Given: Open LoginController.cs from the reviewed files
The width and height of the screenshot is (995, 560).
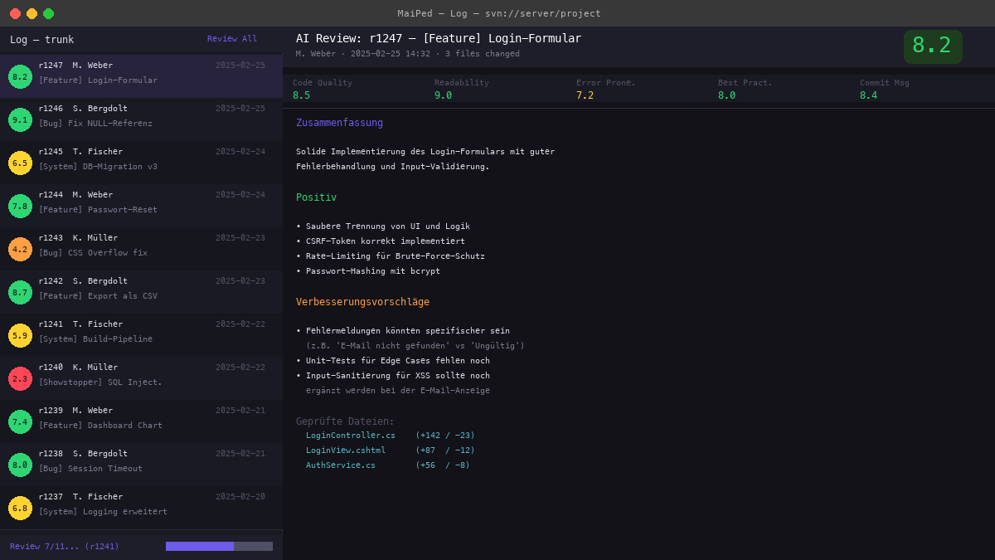Looking at the screenshot, I should [350, 435].
